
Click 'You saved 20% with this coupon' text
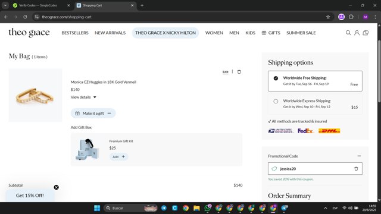point(291,180)
